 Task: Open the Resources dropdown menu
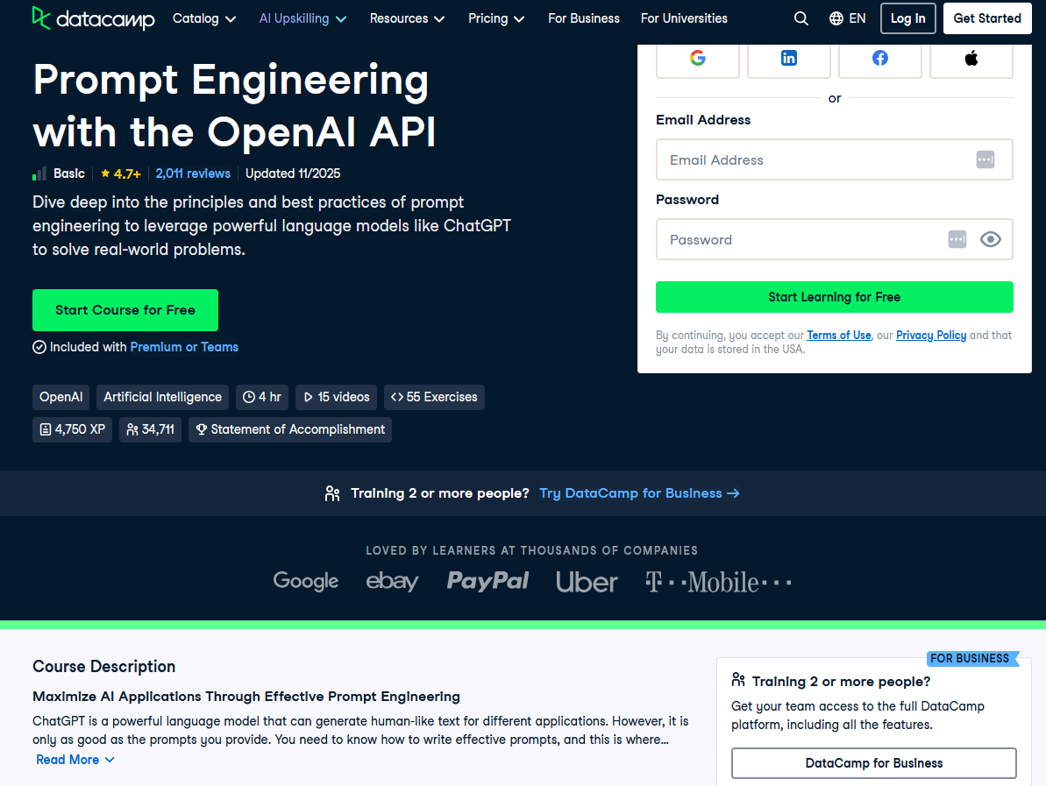click(407, 18)
